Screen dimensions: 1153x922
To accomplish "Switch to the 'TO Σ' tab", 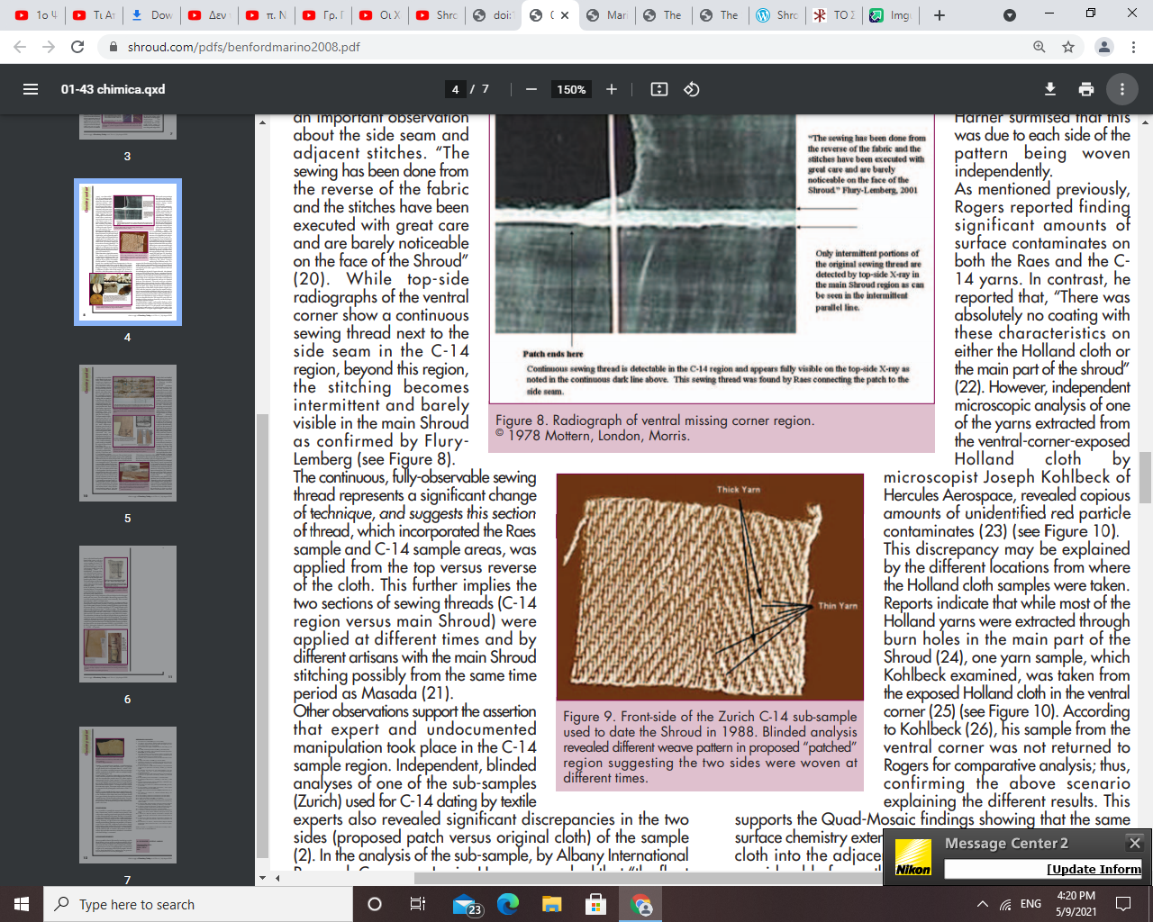I will [x=832, y=15].
